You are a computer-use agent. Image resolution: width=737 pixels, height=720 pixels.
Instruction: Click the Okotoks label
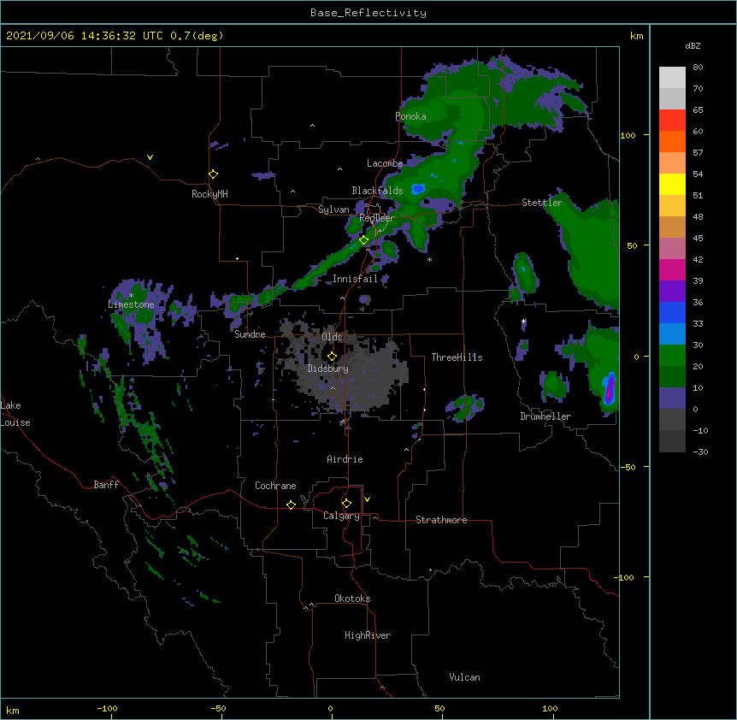(352, 599)
